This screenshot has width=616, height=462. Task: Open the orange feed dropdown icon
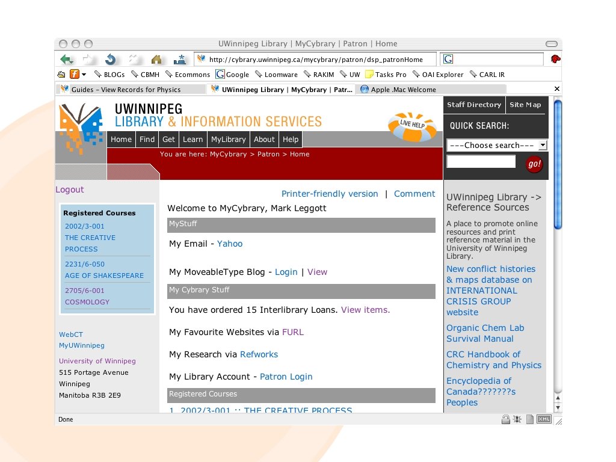coord(78,74)
